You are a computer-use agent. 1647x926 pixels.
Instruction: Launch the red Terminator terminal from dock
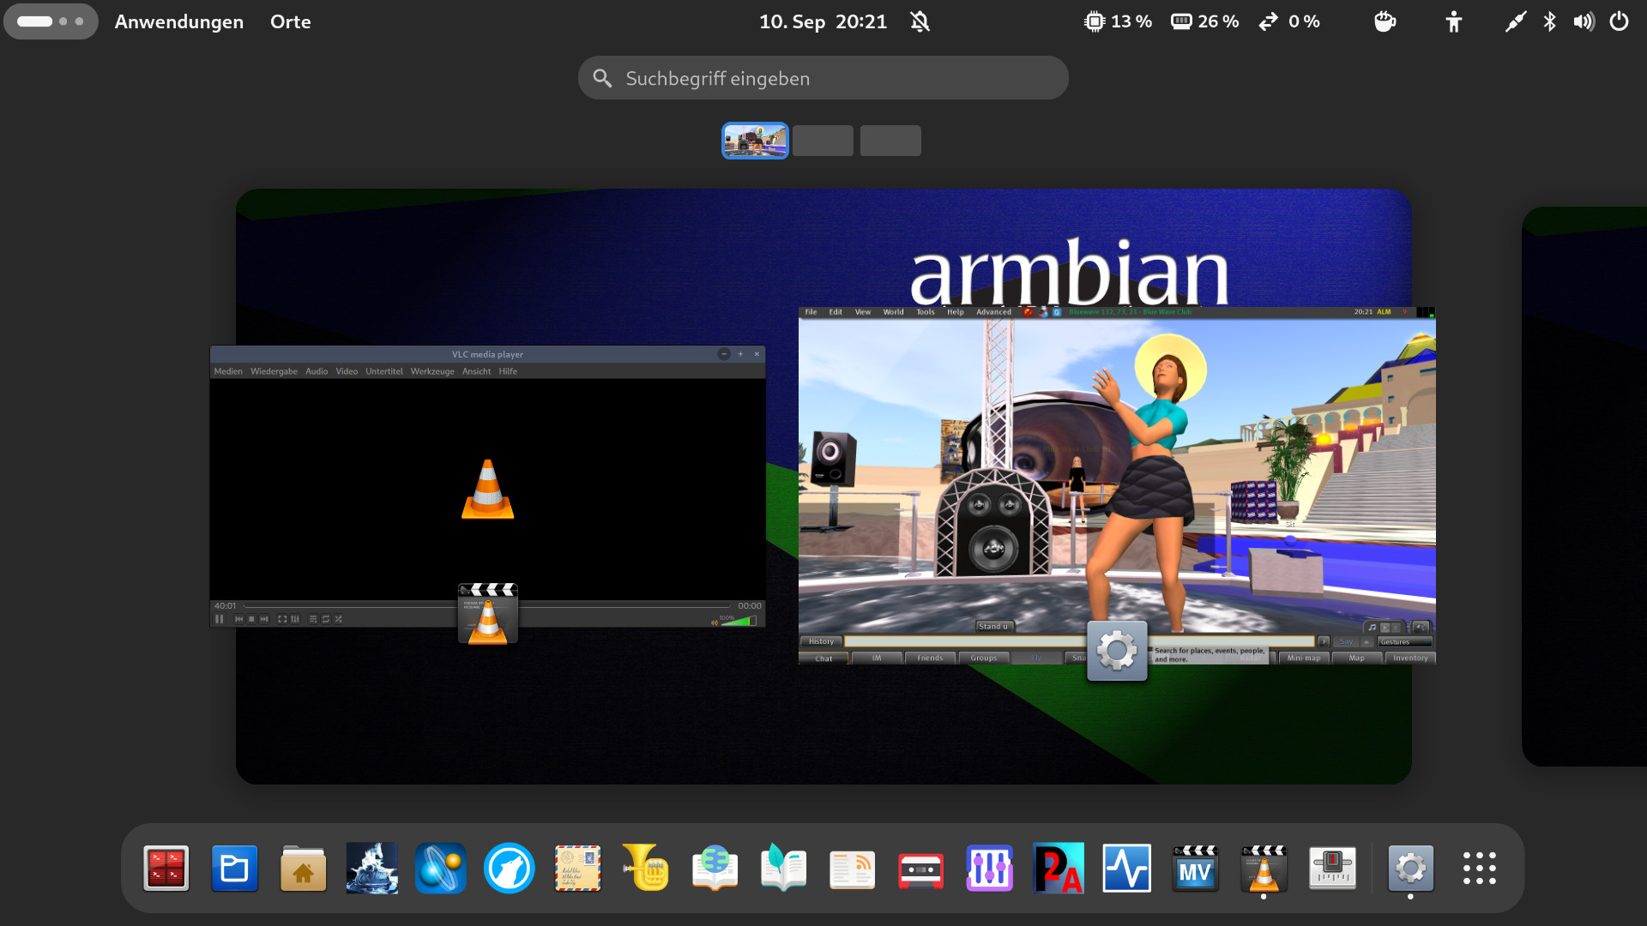[166, 869]
